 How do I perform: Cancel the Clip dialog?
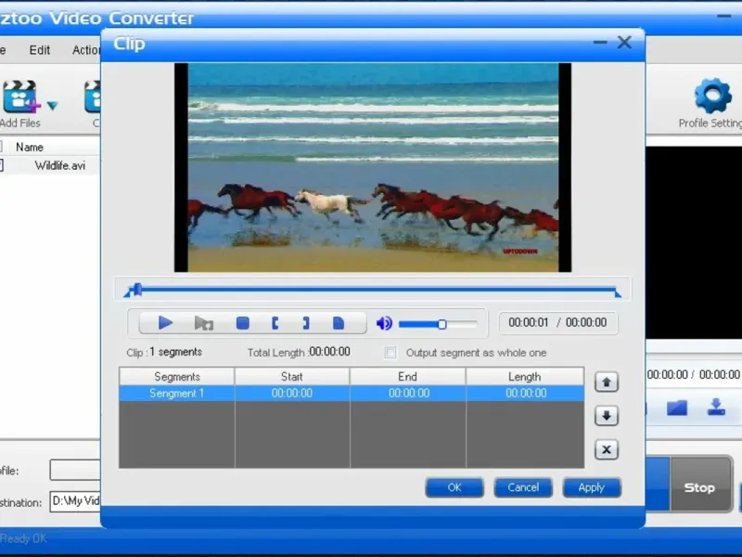pos(523,487)
